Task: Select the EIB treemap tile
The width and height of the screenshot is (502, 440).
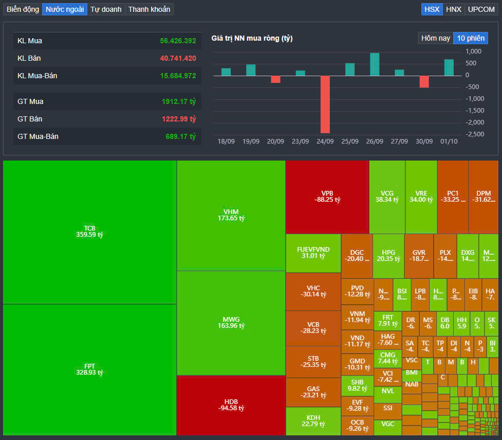Action: click(x=473, y=294)
